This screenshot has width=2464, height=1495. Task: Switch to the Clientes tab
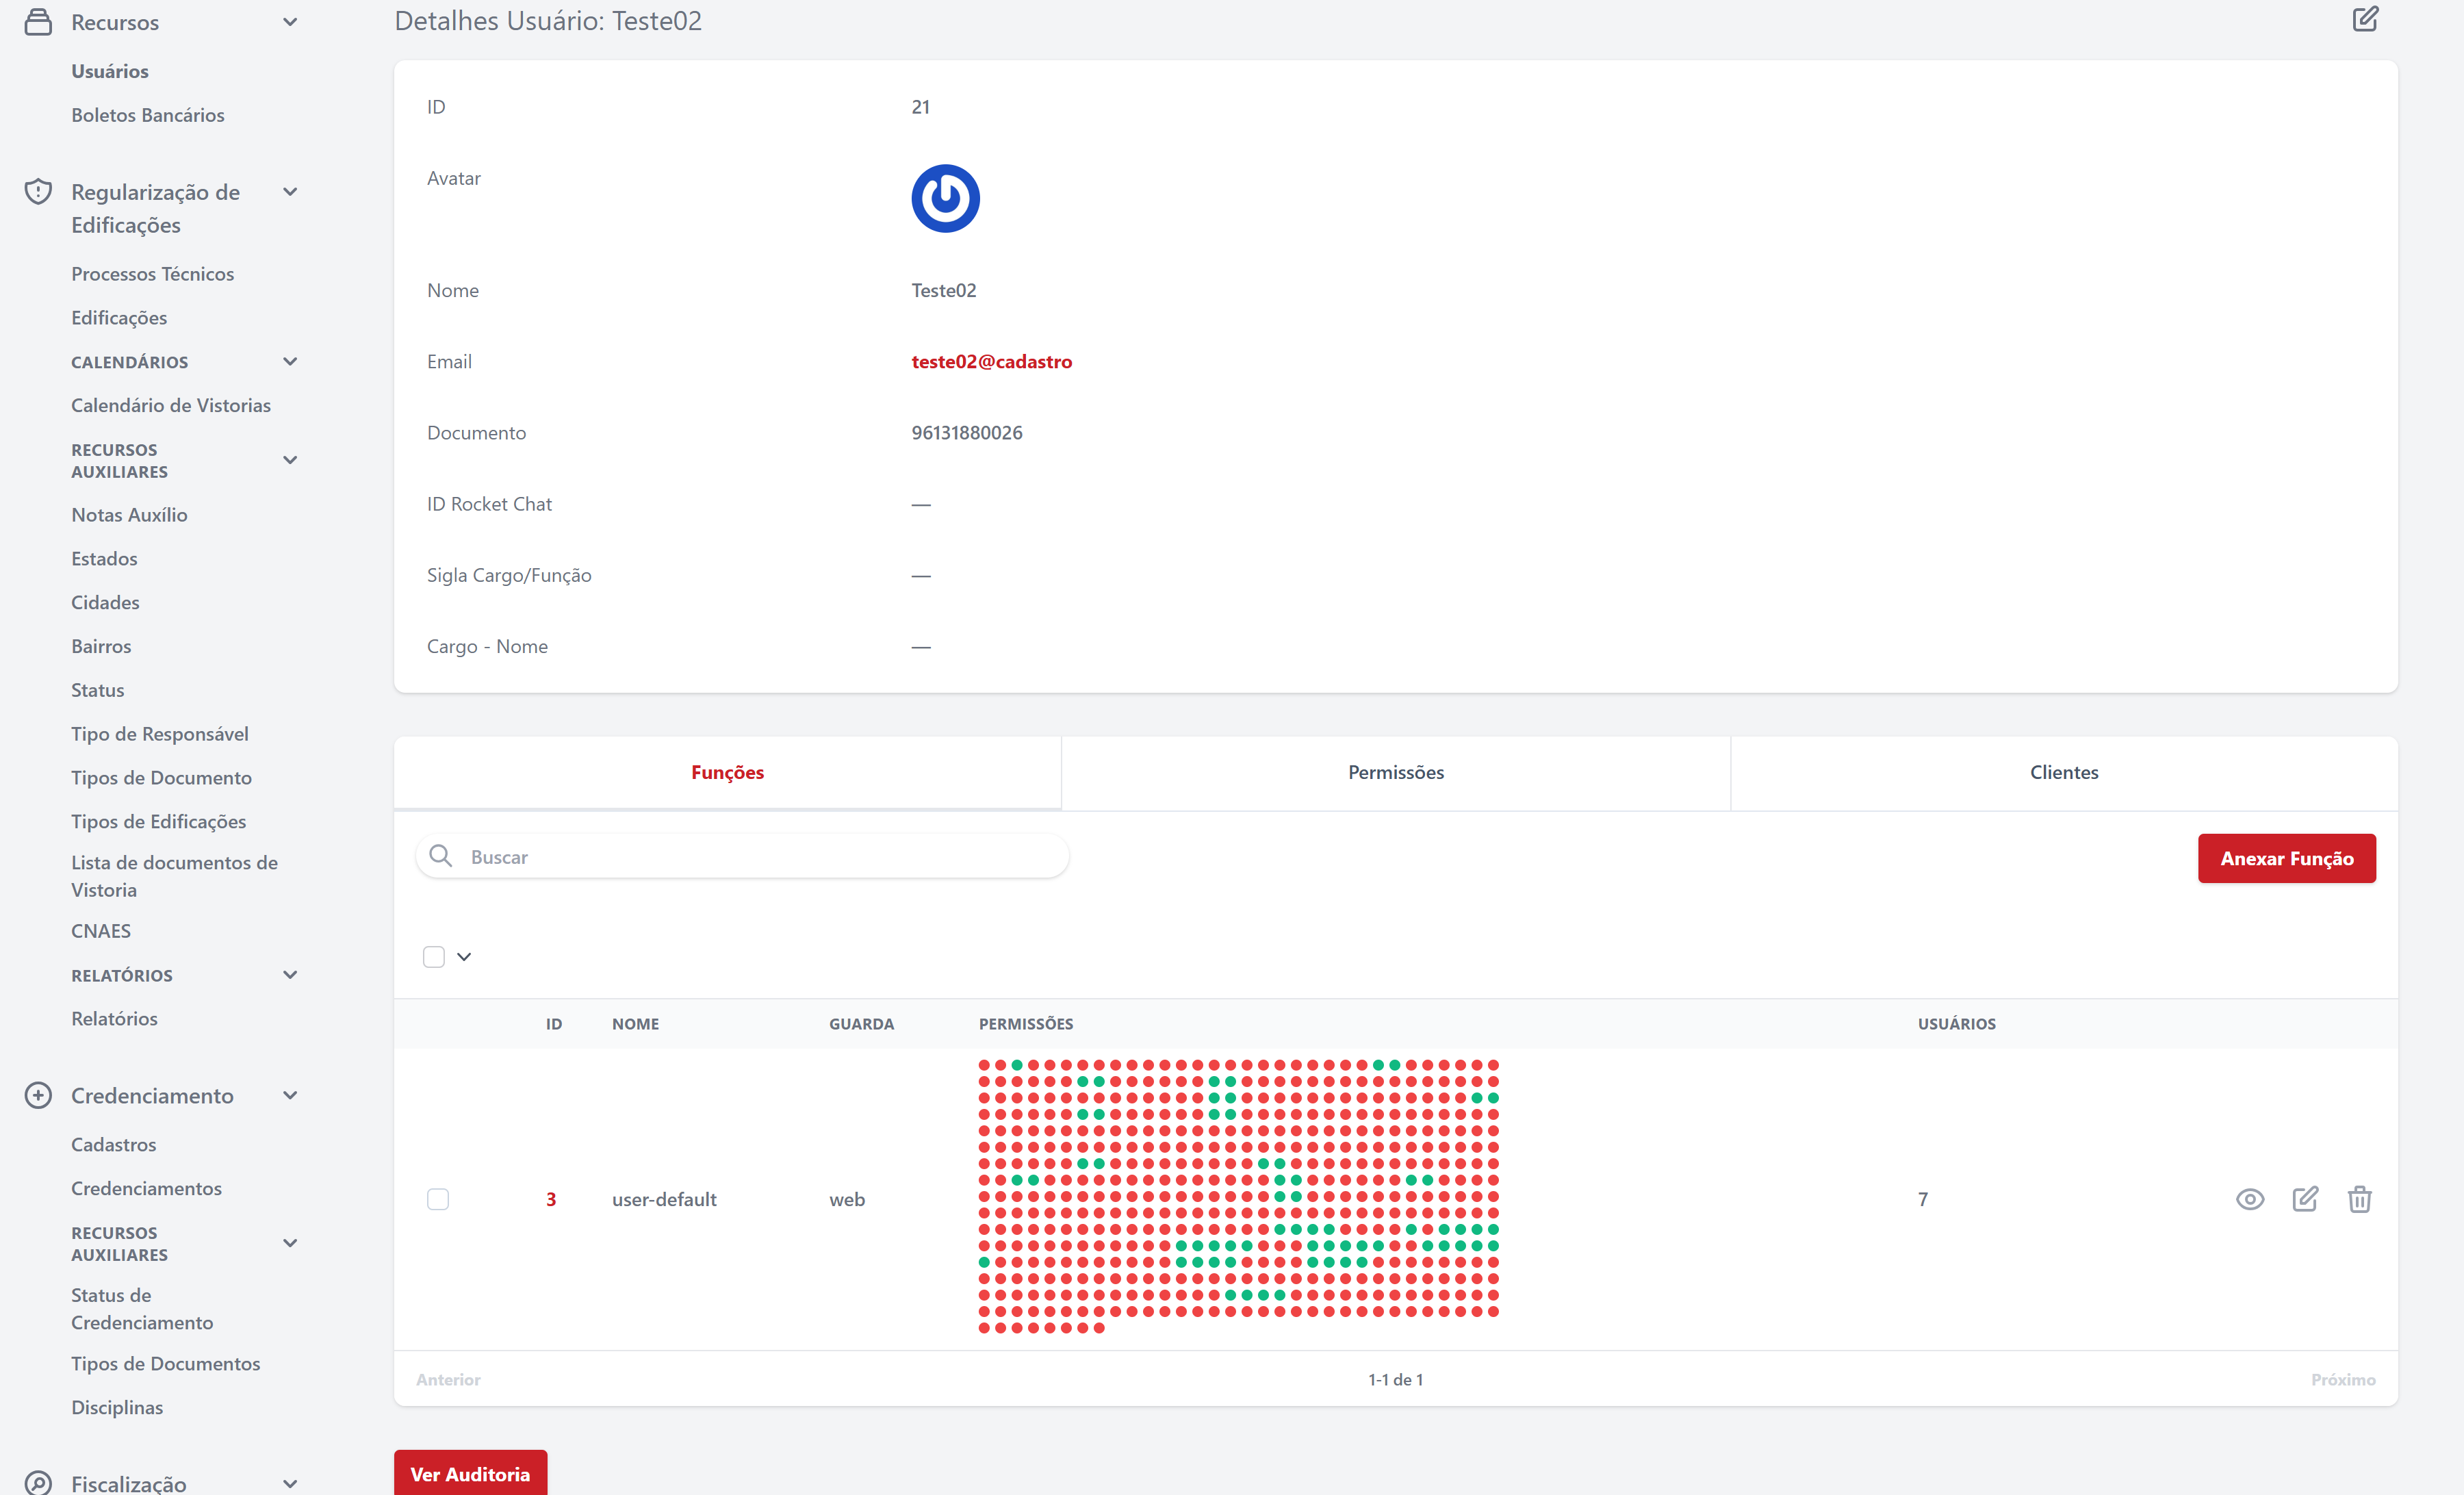tap(2063, 772)
